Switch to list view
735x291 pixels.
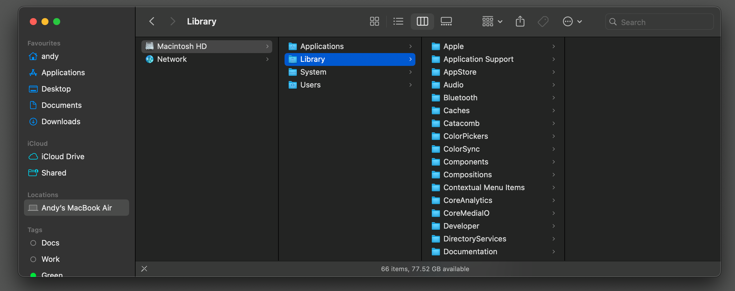(x=398, y=21)
